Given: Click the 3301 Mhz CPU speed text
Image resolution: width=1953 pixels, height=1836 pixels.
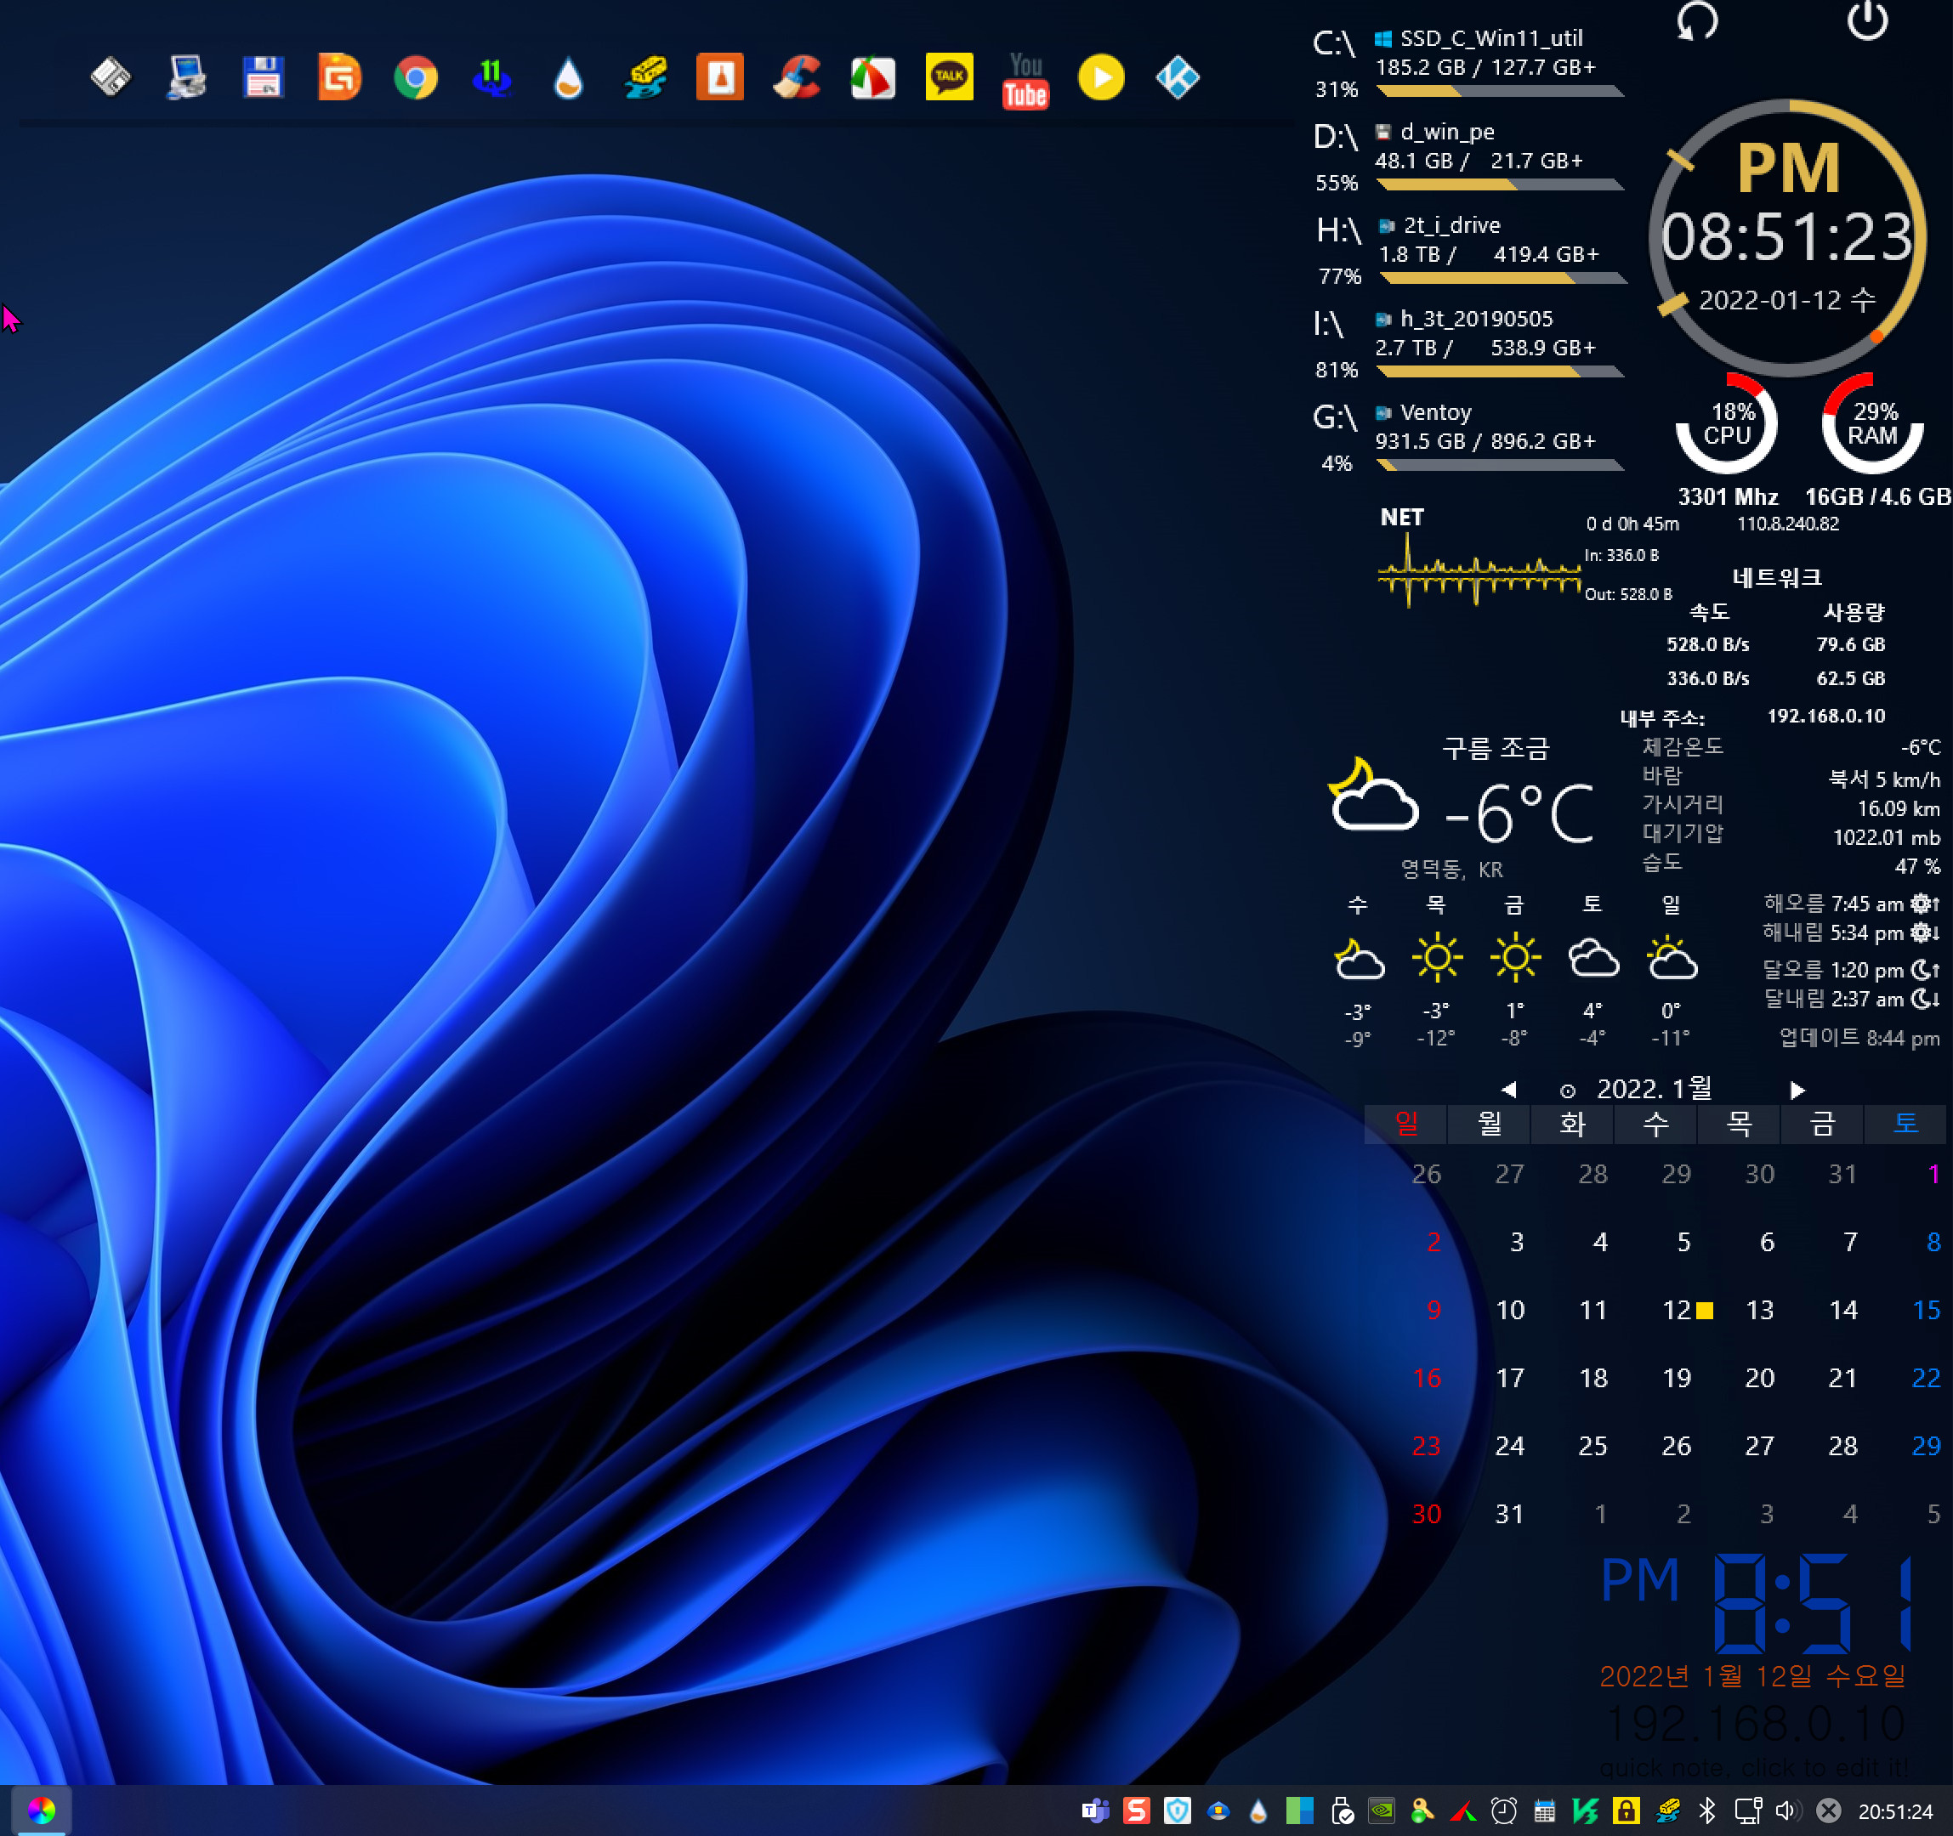Looking at the screenshot, I should tap(1727, 497).
